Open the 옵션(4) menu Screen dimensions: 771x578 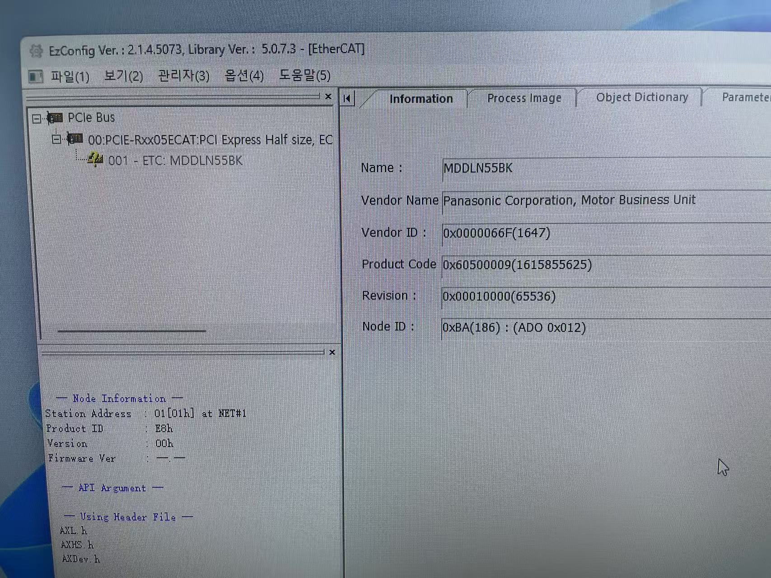pyautogui.click(x=244, y=75)
